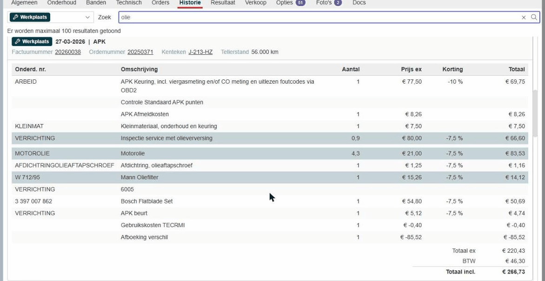
Task: Select the Motorolie row description
Action: click(133, 154)
